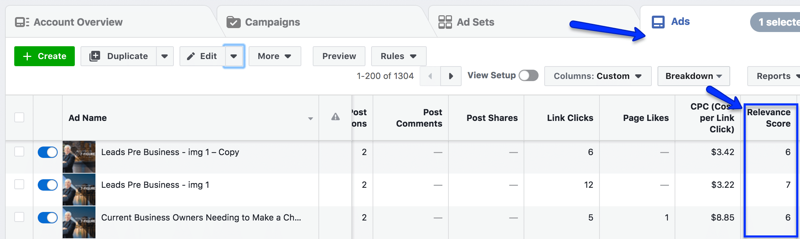Go to next page of ads
This screenshot has height=239, width=800.
tap(451, 76)
